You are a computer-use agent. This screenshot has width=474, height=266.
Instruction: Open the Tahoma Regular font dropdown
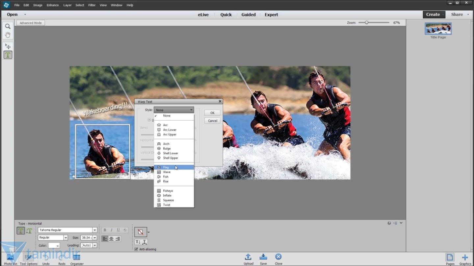click(95, 230)
